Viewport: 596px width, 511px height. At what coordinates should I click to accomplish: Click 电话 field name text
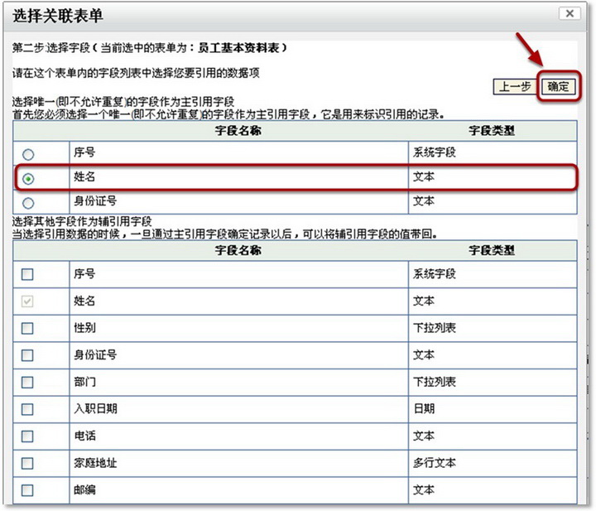[x=84, y=436]
